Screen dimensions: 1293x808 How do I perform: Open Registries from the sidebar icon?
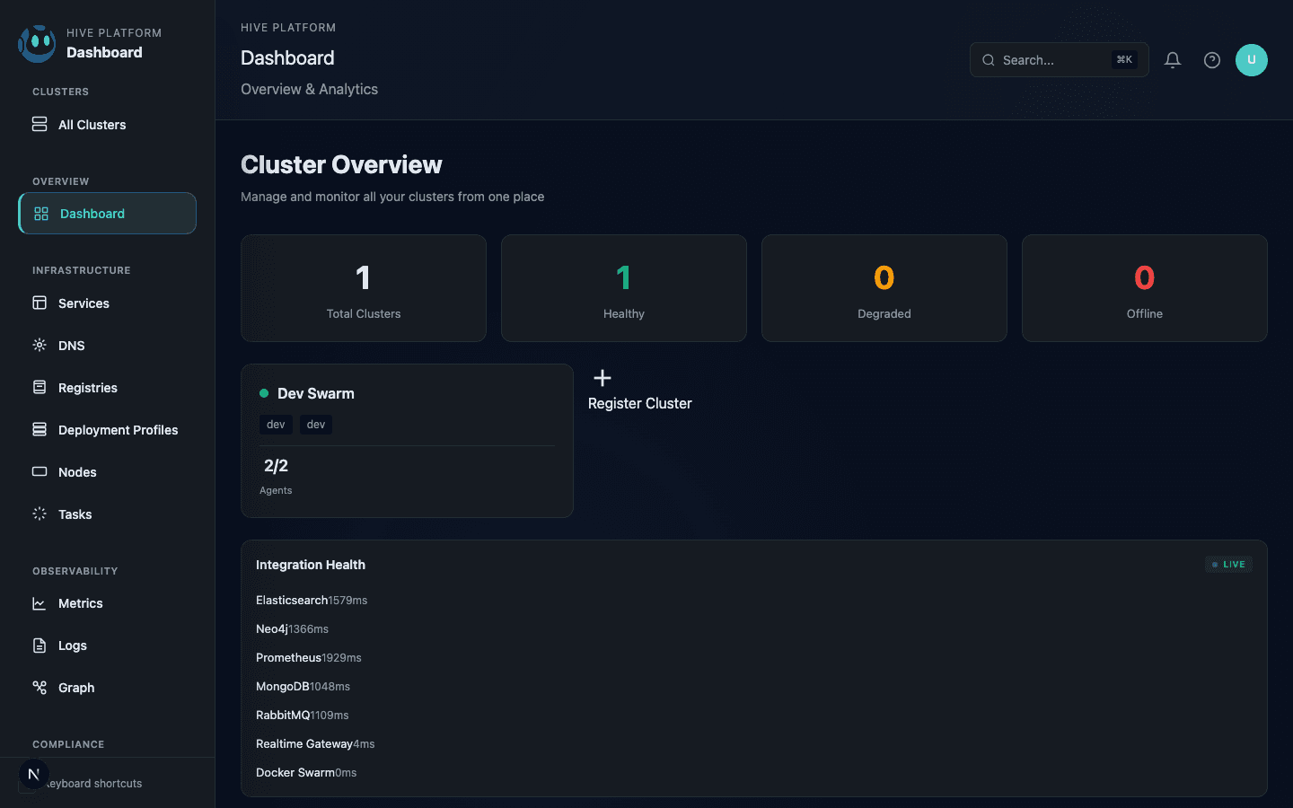[40, 387]
